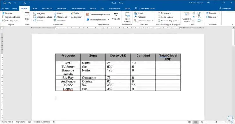Insert a table with the Tabla icon

(27, 17)
